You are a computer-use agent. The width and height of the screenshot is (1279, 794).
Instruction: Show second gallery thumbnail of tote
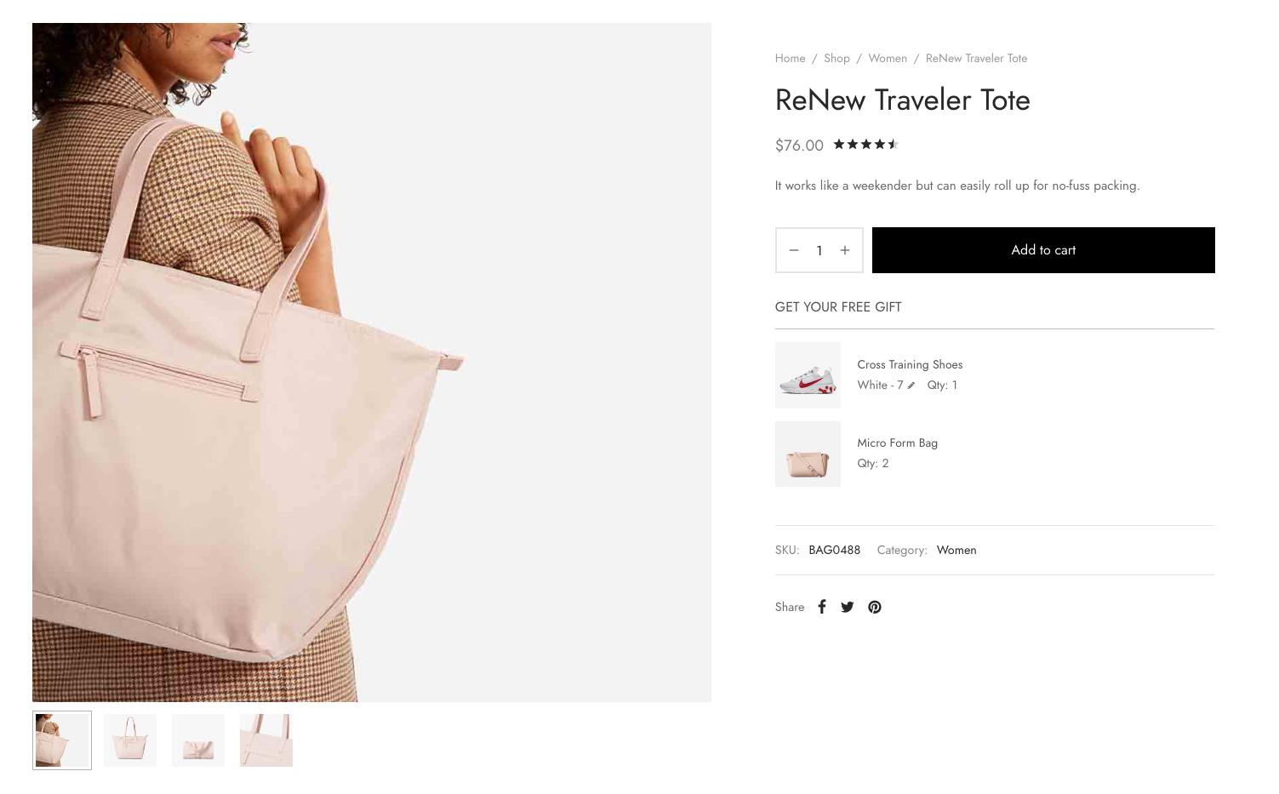pos(130,740)
